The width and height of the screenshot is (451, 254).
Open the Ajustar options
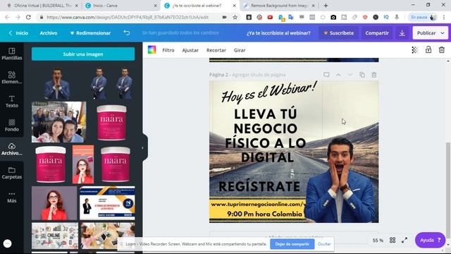pyautogui.click(x=190, y=50)
